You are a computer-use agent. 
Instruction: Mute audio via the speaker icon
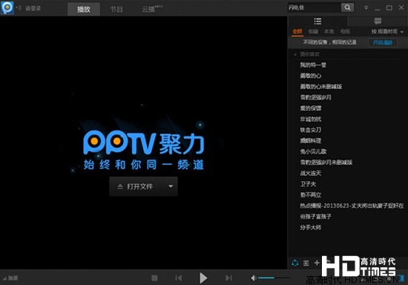click(x=254, y=278)
